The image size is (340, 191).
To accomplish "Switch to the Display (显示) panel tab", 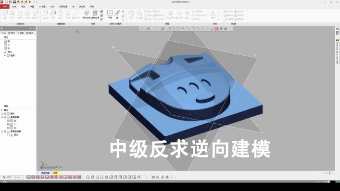I will (12, 33).
